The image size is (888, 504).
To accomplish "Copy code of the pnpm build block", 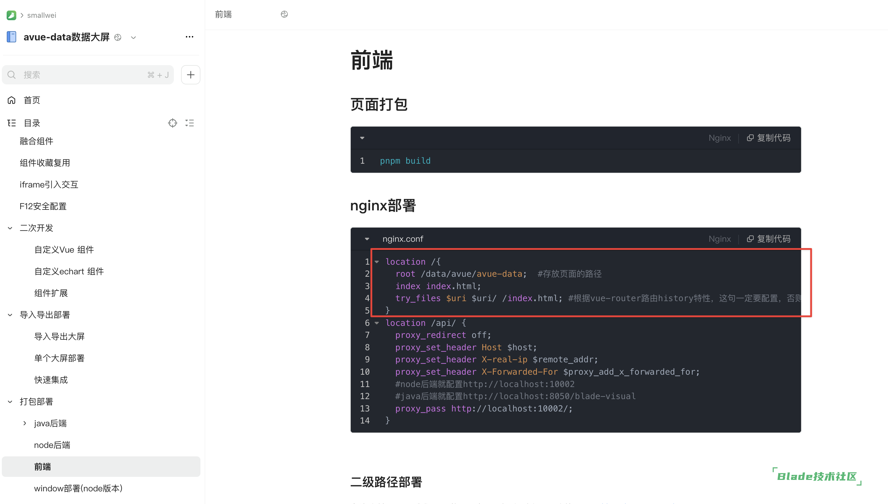I will 768,138.
